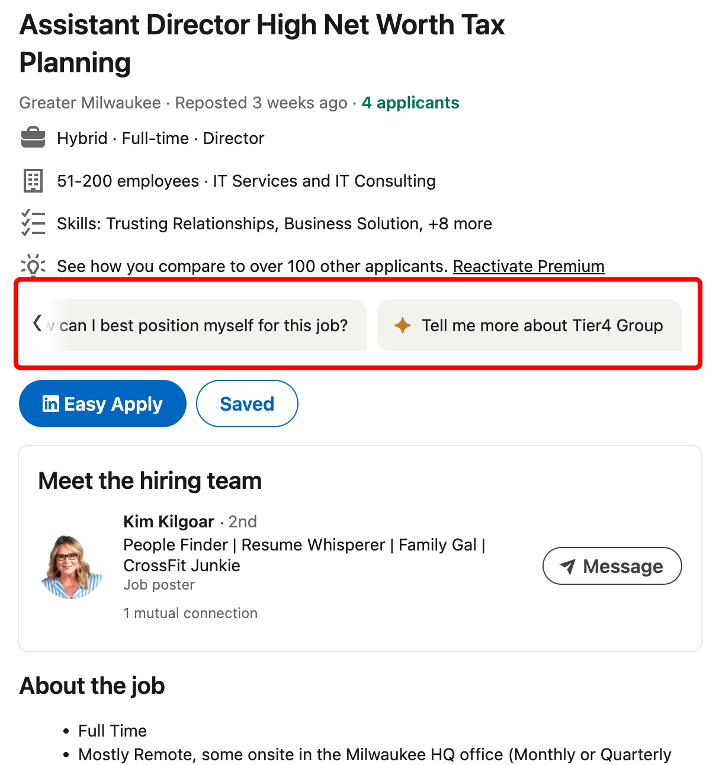The width and height of the screenshot is (716, 765).
Task: Toggle the Easy Apply submission panel
Action: 102,404
